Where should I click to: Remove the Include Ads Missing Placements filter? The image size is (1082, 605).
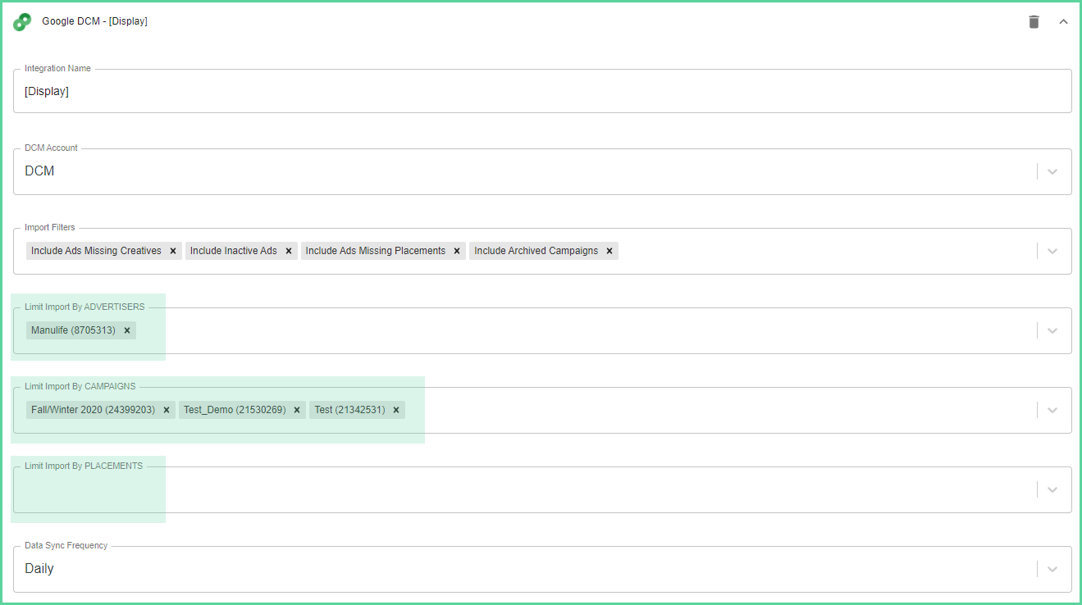[457, 251]
